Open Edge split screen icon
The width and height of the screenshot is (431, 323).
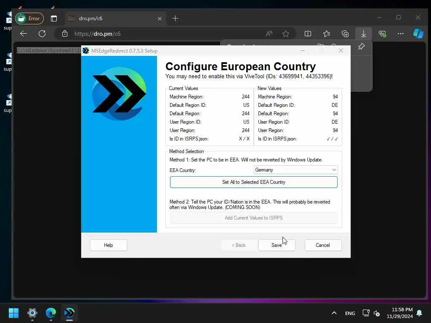[x=308, y=34]
